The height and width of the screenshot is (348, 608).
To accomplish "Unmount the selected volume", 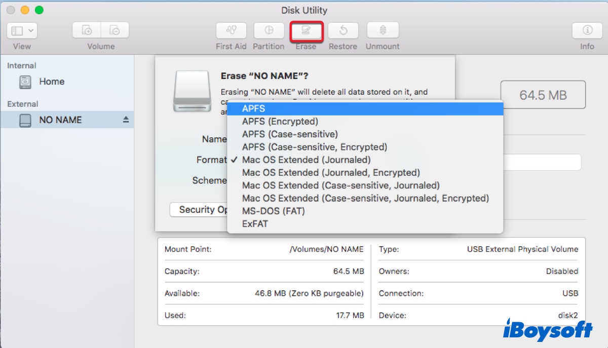I will coord(383,31).
